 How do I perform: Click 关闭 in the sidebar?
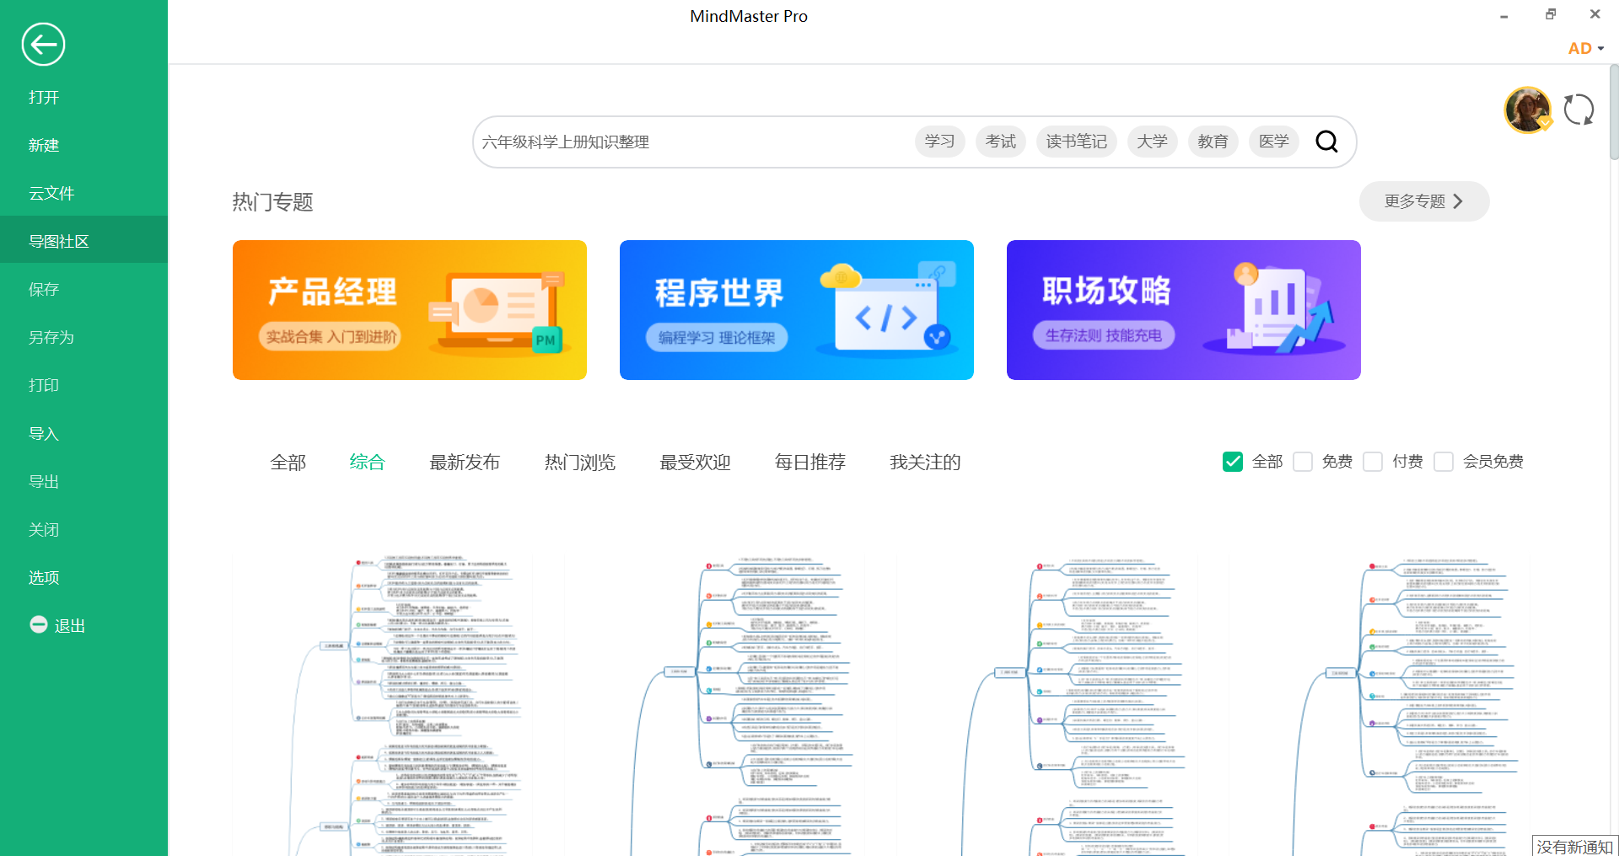[x=44, y=530]
